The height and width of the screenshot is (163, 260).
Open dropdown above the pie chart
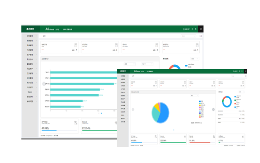(x=194, y=96)
